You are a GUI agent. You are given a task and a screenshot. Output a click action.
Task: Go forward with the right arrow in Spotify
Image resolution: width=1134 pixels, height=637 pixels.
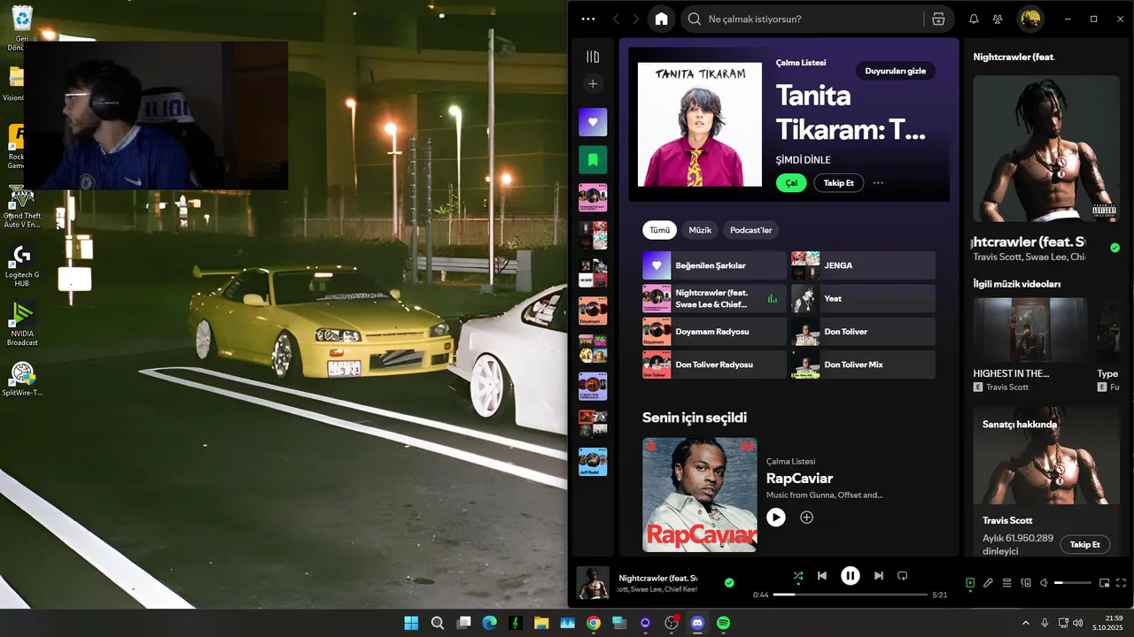[x=636, y=19]
